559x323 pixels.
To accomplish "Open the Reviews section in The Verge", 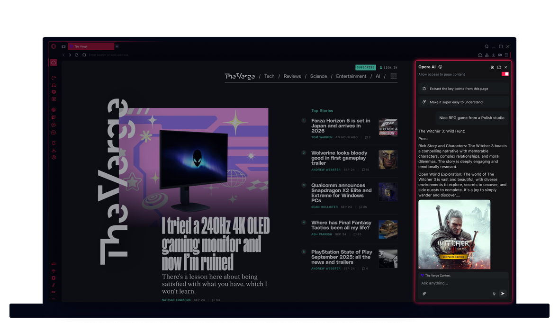I will click(x=292, y=76).
